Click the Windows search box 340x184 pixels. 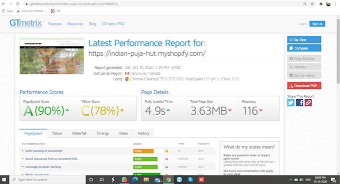click(47, 180)
